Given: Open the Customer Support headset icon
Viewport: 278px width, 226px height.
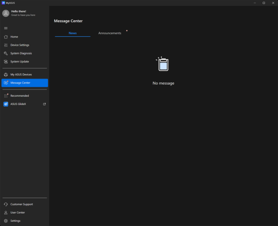Looking at the screenshot, I should click(6, 204).
